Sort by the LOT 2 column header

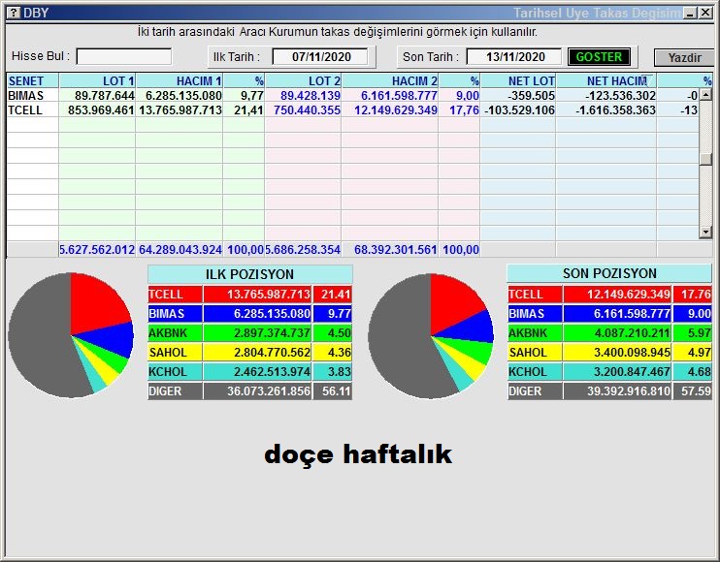303,80
